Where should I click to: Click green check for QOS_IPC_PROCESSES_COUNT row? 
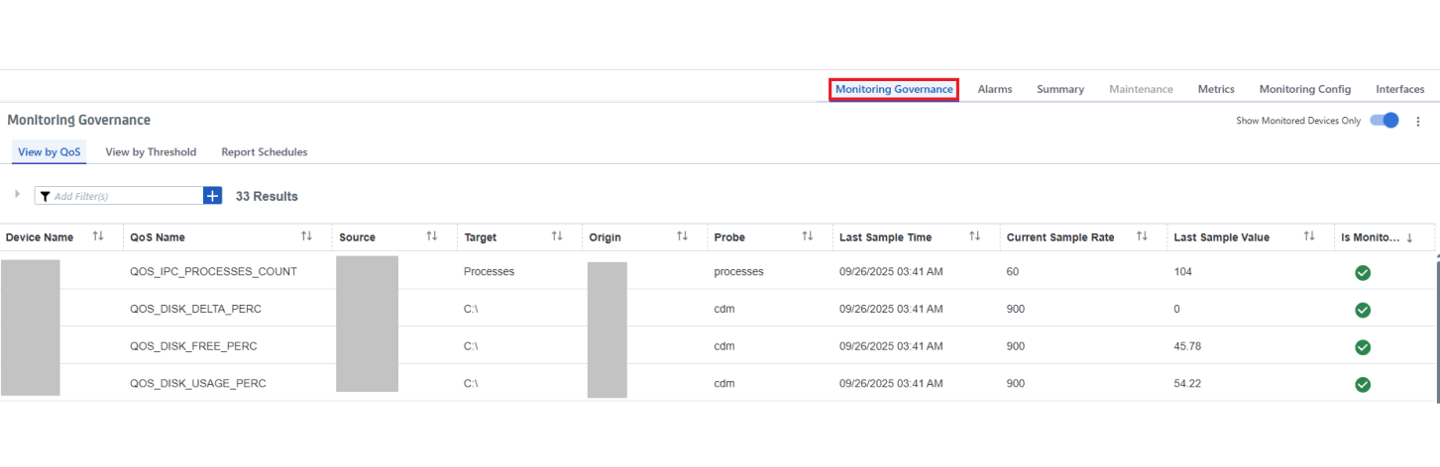1363,272
